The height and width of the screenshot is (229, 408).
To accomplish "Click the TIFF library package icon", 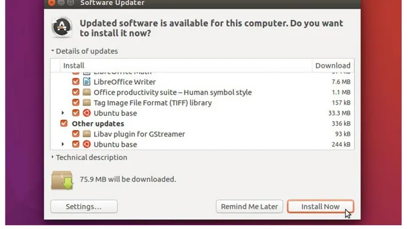I will 86,102.
